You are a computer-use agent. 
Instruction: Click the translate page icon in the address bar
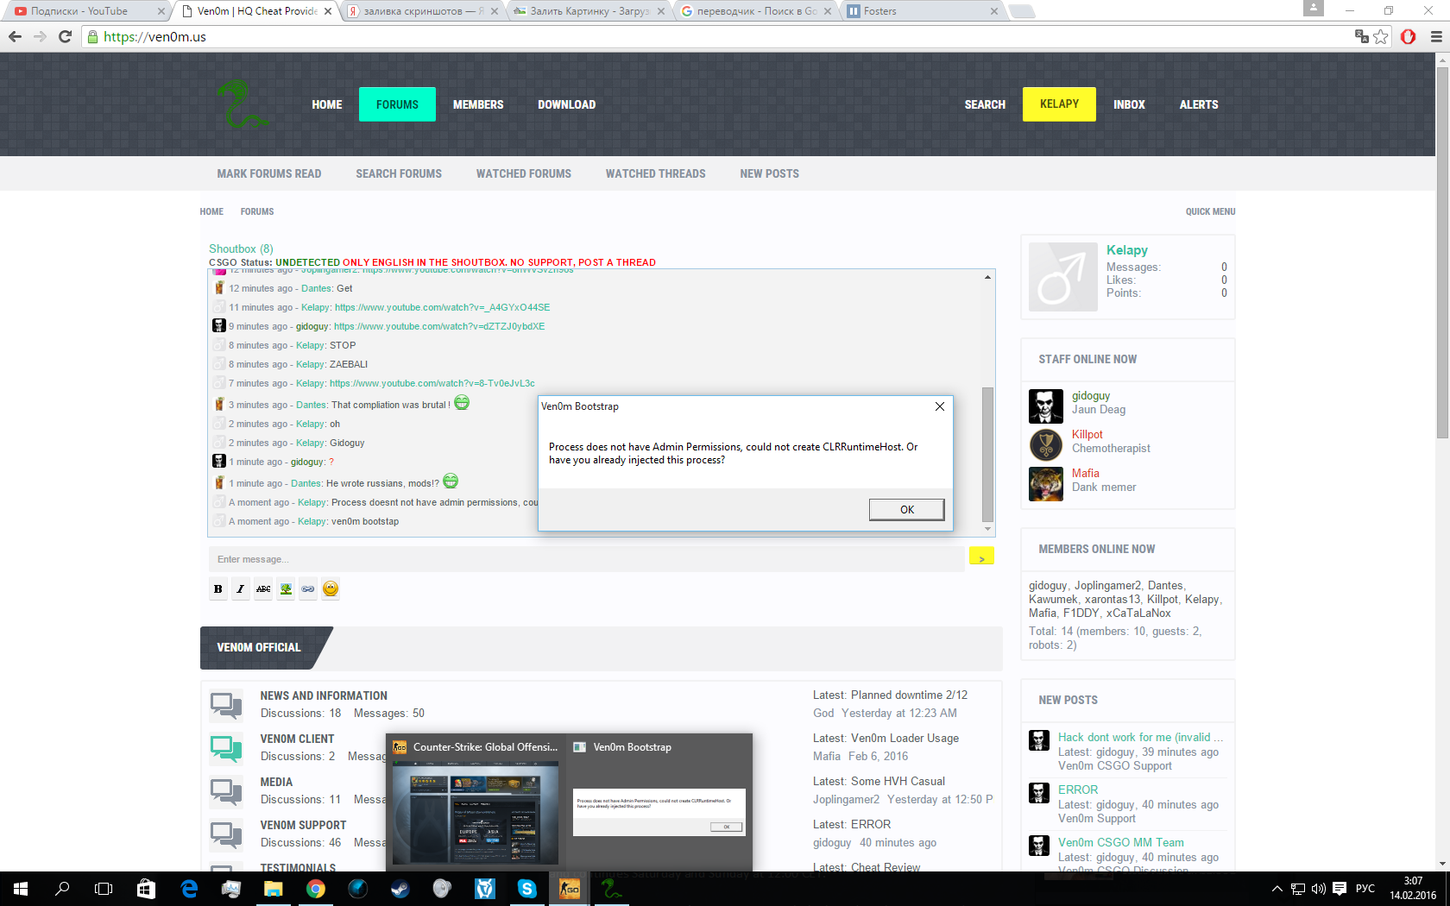(1362, 36)
